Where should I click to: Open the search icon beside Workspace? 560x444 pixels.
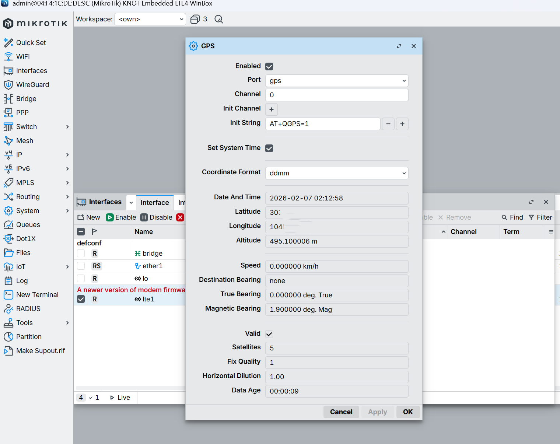(219, 19)
